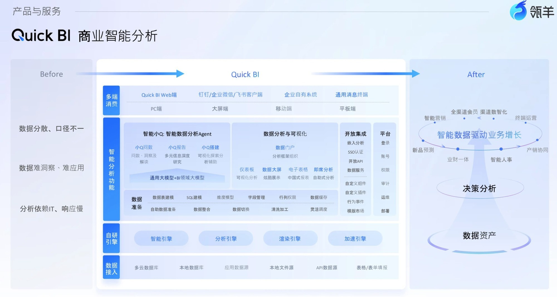
Task: Click the 自定义组件 entry
Action: pos(355,183)
